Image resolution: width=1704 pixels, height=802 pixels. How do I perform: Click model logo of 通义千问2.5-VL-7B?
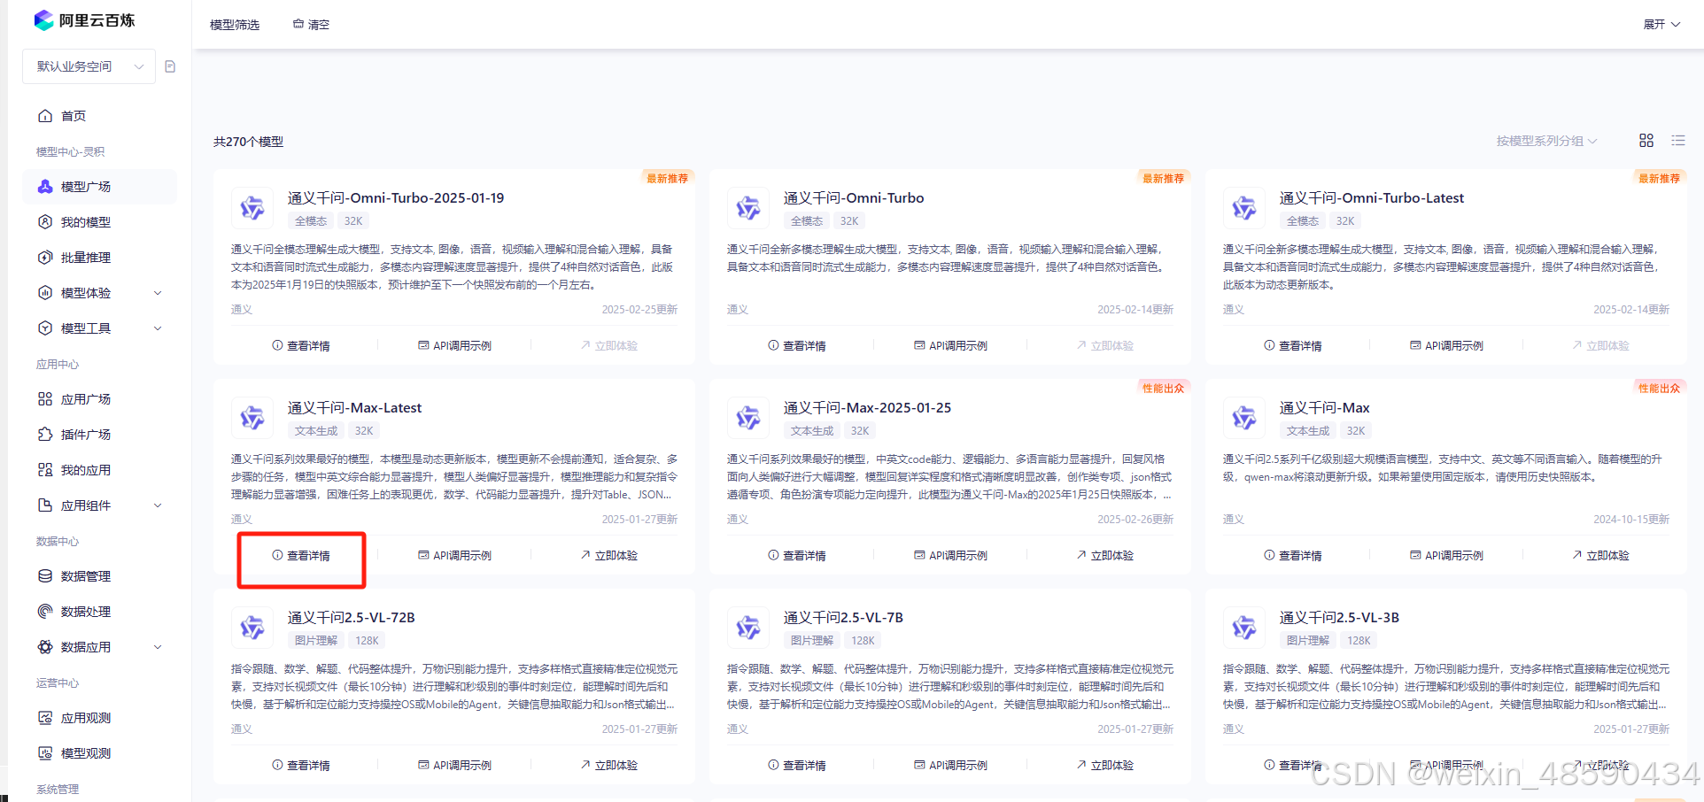[748, 628]
